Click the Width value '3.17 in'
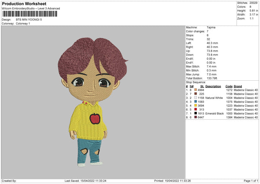Screen dimensions: 260x184 (x=253, y=15)
